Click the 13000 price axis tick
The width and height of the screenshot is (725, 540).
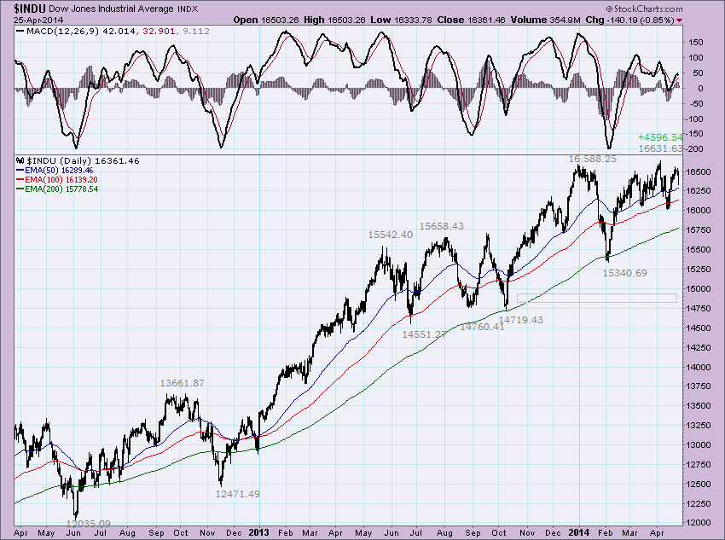point(699,444)
